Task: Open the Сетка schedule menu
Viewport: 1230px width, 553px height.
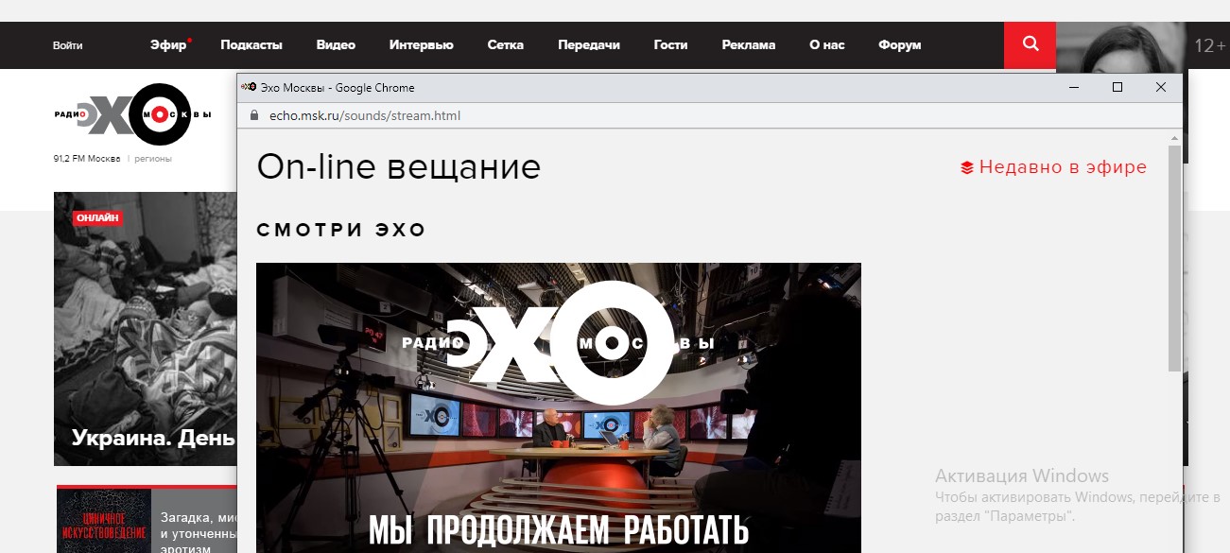Action: click(x=506, y=44)
